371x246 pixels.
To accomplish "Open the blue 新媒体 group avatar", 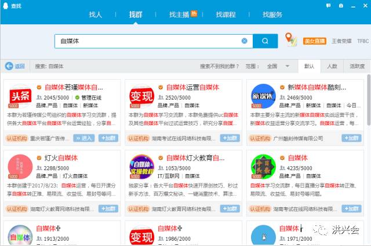I will (263, 96).
